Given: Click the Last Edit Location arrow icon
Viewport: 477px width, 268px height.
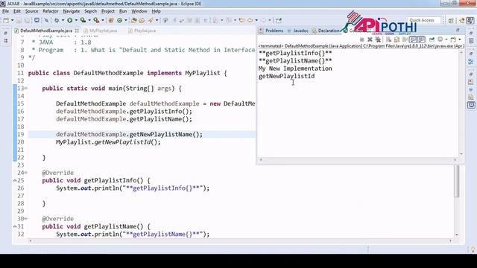Looking at the screenshot, I should click(241, 20).
